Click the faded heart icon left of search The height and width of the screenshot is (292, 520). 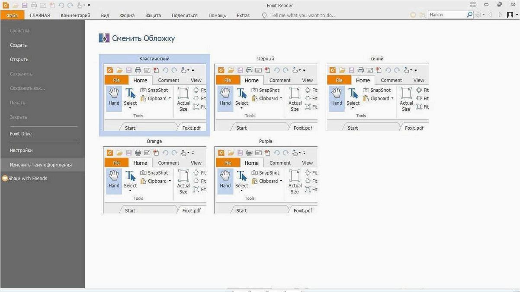(x=413, y=15)
